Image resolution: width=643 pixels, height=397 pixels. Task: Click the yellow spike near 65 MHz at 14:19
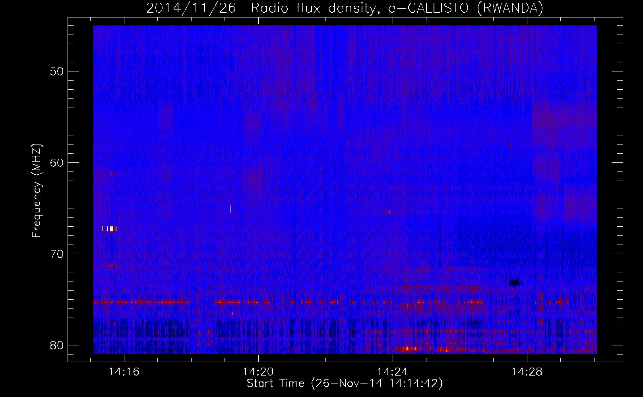[230, 208]
